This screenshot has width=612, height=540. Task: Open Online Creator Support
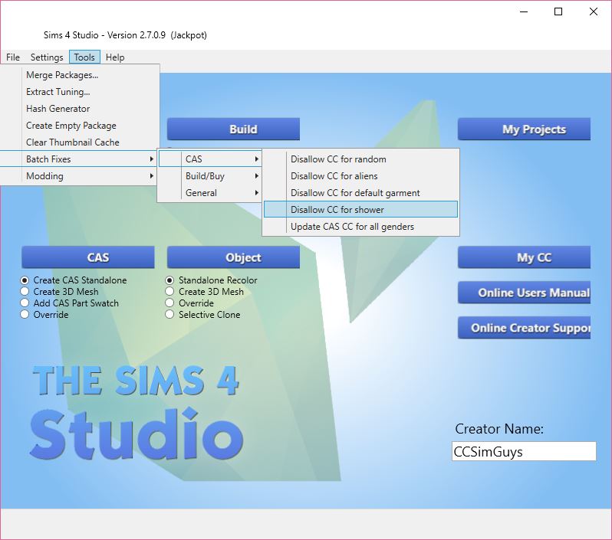524,328
